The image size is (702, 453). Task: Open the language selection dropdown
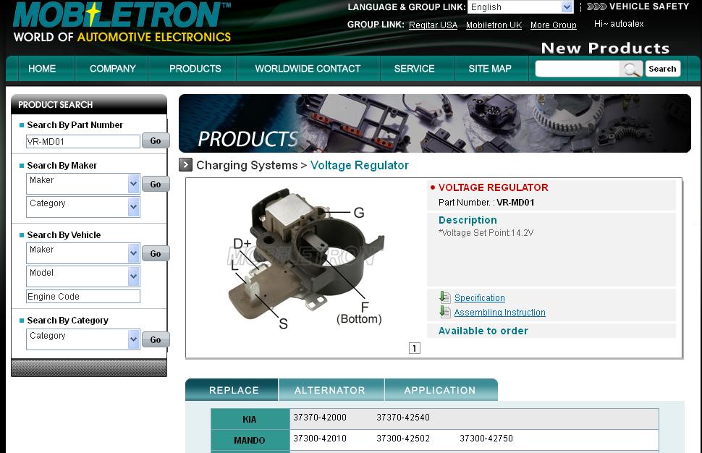click(520, 7)
